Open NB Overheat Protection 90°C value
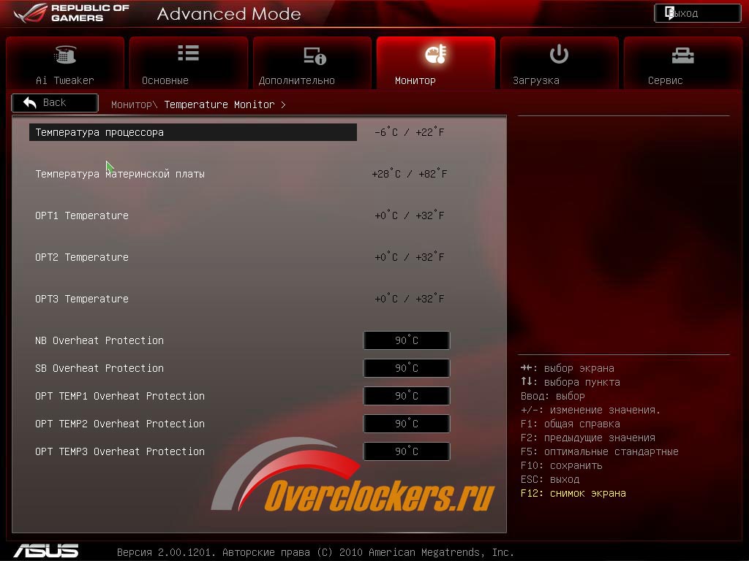 407,340
